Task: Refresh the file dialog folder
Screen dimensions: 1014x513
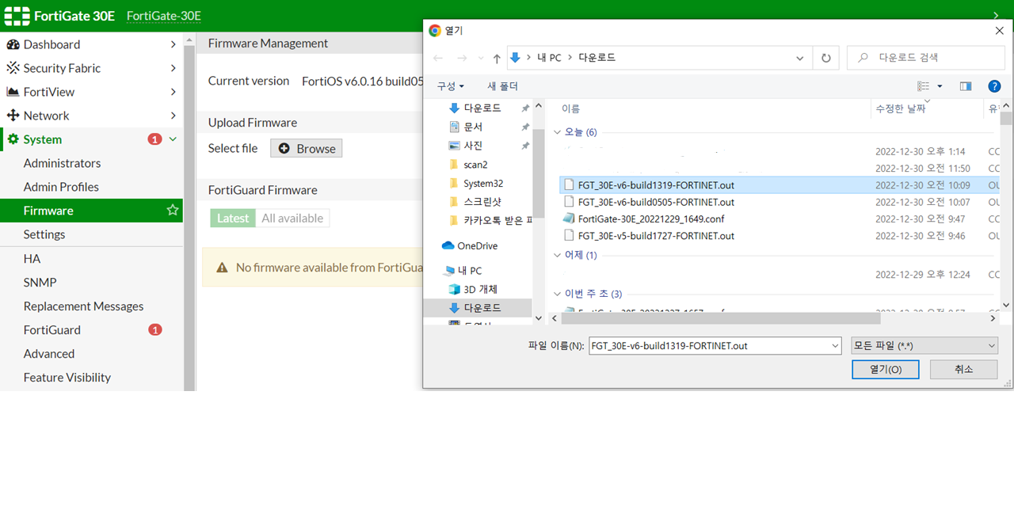Action: 825,58
